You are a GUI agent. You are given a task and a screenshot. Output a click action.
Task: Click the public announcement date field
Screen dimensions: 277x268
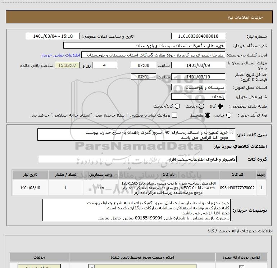coord(53,36)
